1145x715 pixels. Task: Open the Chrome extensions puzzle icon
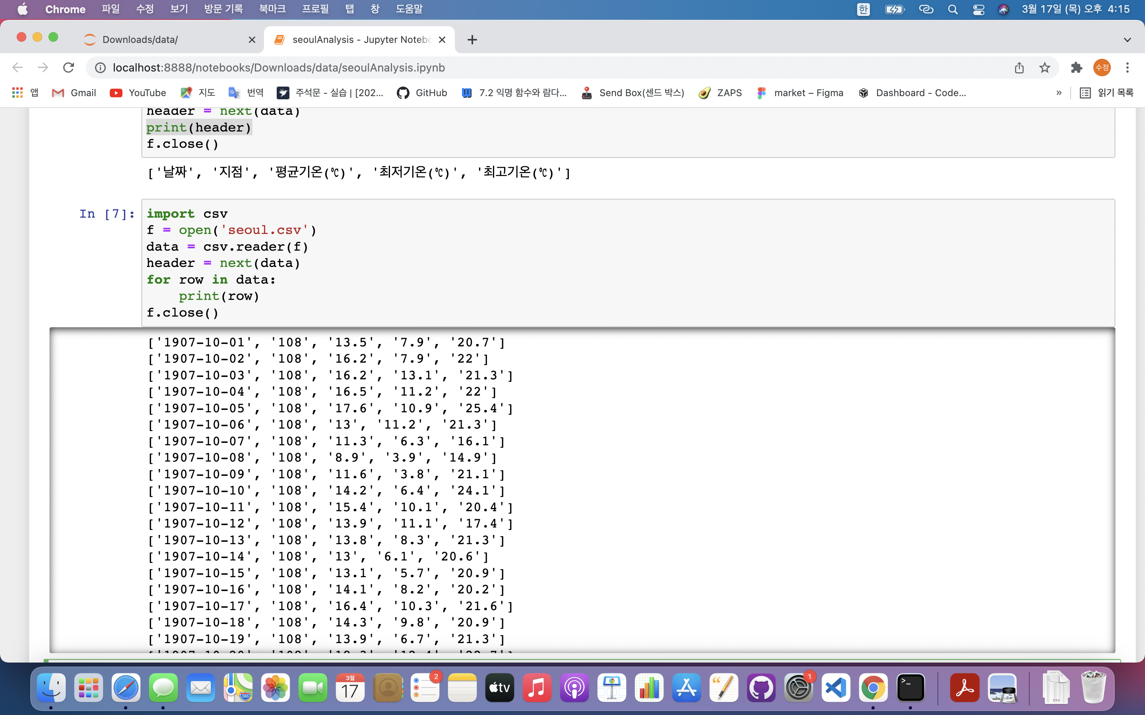[x=1076, y=68]
